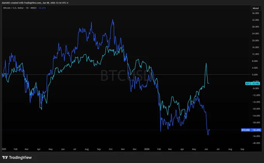Screen dimensions: 264x163
Task: Click the BTCUSD -32.41% price label
Action: pyautogui.click(x=251, y=130)
